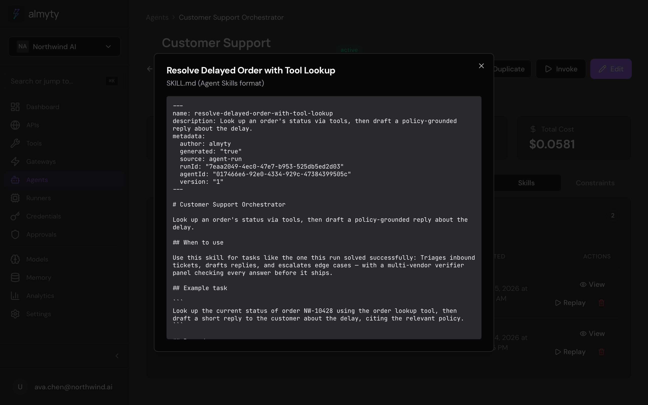Open the Approvals shield icon
Viewport: 648px width, 405px height.
[x=15, y=234]
